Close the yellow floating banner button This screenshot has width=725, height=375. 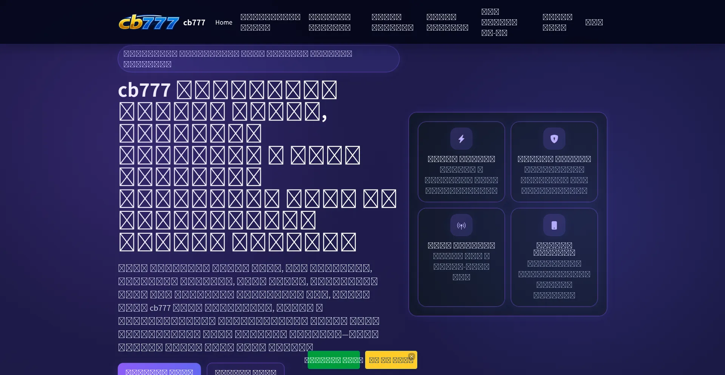[412, 356]
